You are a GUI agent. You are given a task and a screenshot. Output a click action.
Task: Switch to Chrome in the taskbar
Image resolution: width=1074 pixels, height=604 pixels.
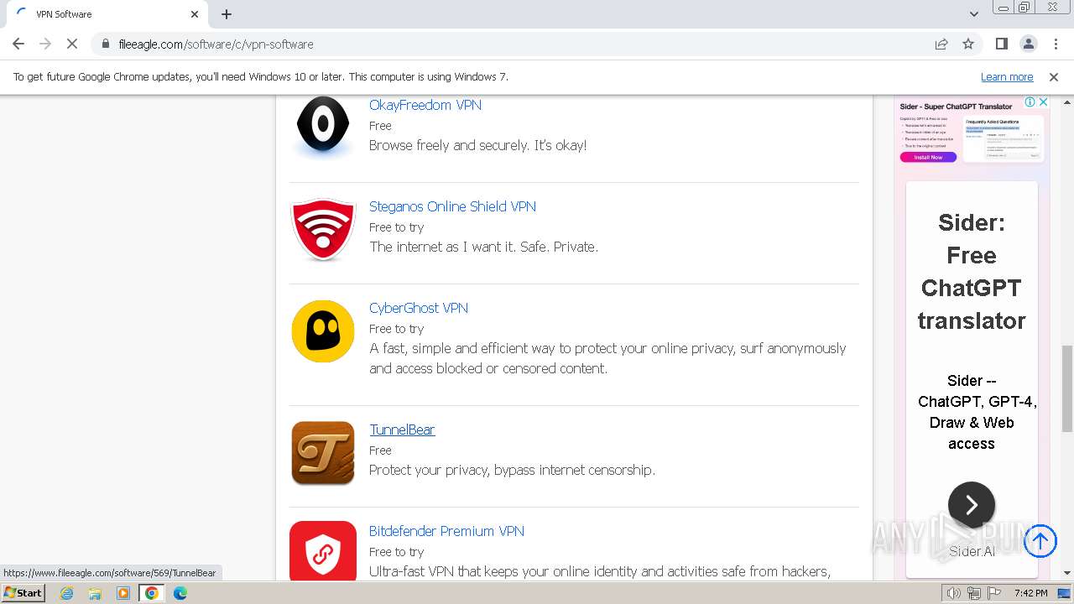click(x=152, y=593)
